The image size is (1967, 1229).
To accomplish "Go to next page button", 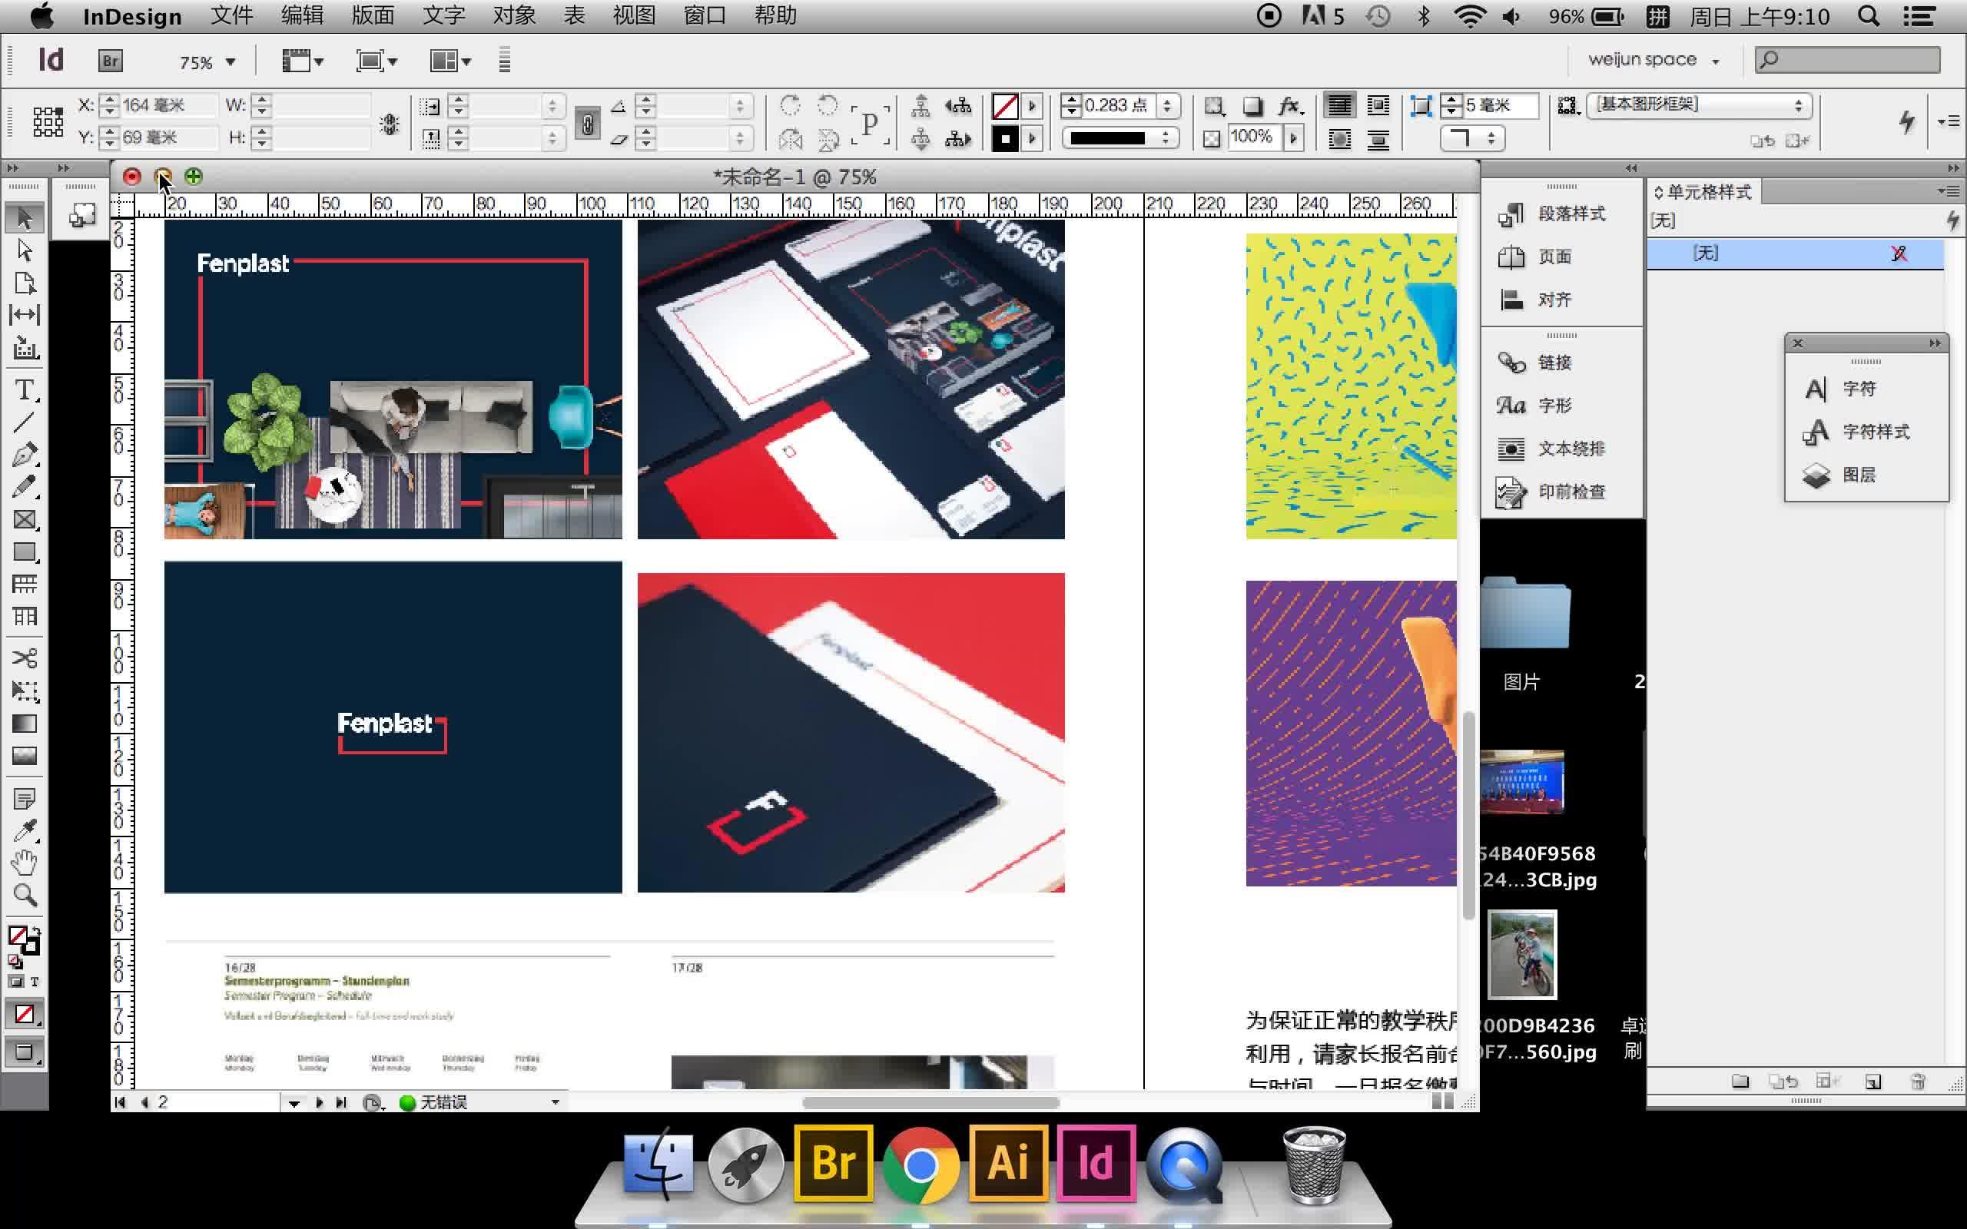I will pyautogui.click(x=320, y=1103).
